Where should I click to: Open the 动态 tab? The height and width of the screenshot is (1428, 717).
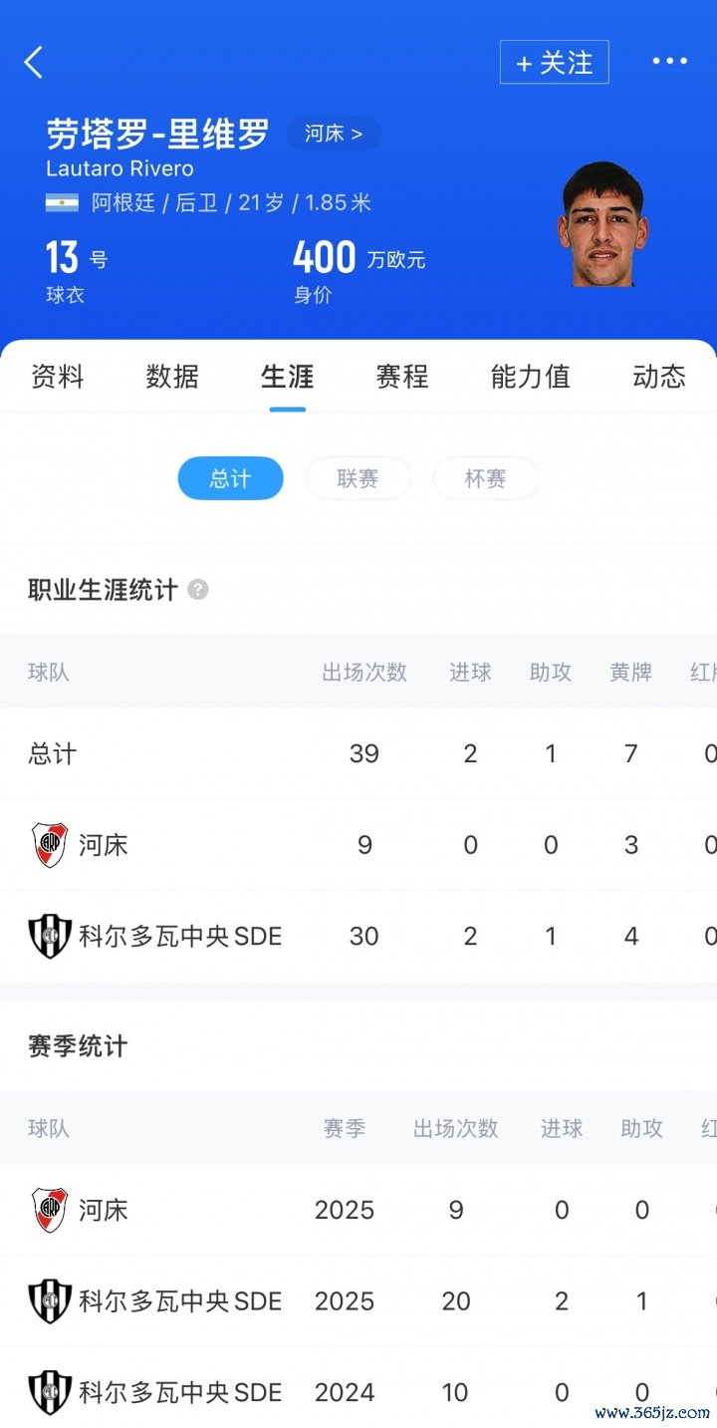click(x=659, y=377)
